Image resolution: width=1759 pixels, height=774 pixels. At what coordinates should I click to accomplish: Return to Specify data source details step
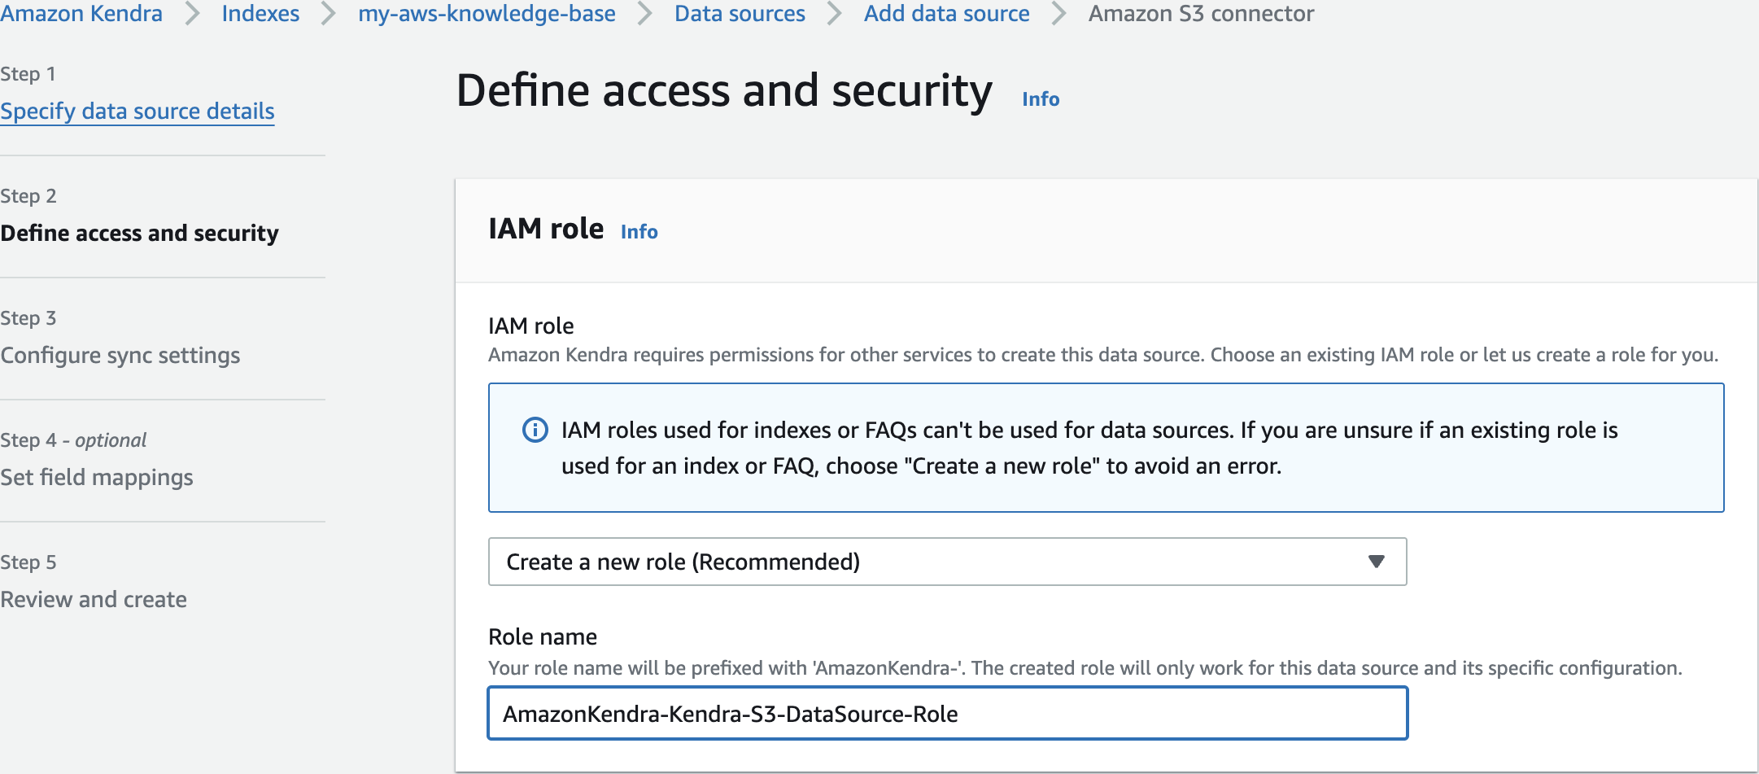(137, 111)
